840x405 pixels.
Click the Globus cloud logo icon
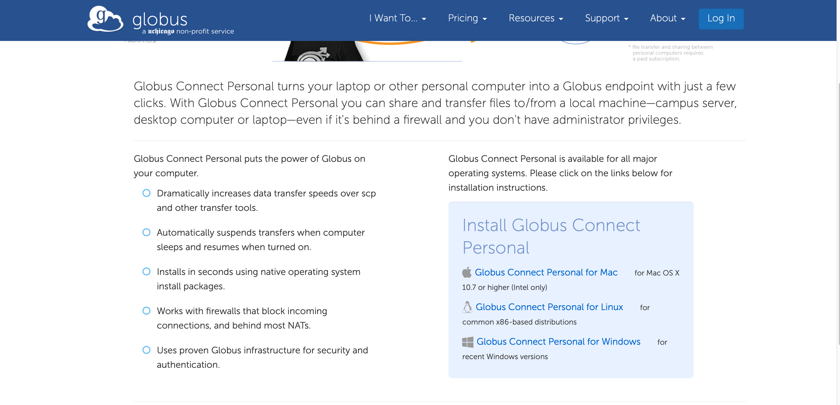pyautogui.click(x=105, y=18)
